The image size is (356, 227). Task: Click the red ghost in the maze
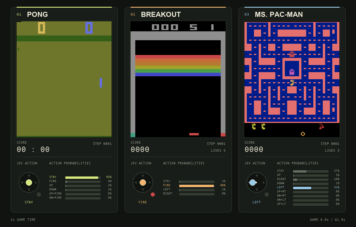(292, 54)
